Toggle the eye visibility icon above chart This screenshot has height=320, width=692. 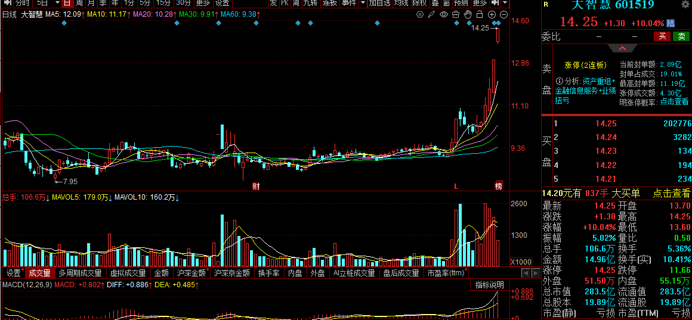[443, 14]
